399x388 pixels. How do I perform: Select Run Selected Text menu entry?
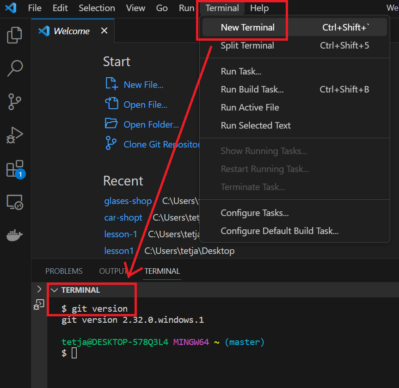[295, 125]
